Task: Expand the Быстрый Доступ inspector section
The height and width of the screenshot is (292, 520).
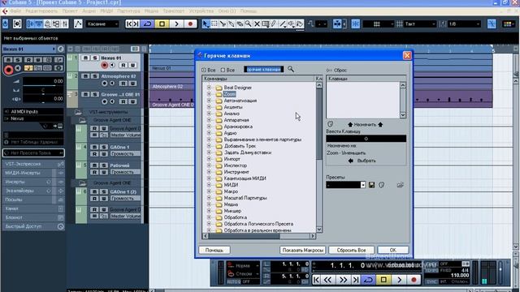Action: pos(32,226)
